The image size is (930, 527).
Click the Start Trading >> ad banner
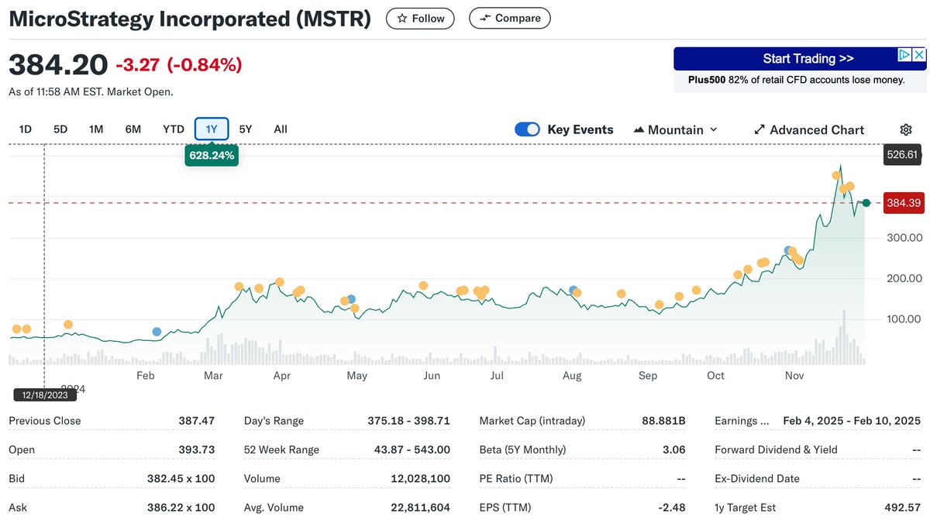800,59
